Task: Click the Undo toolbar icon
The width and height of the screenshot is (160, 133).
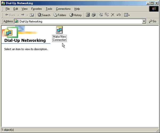Action: [x=118, y=15]
